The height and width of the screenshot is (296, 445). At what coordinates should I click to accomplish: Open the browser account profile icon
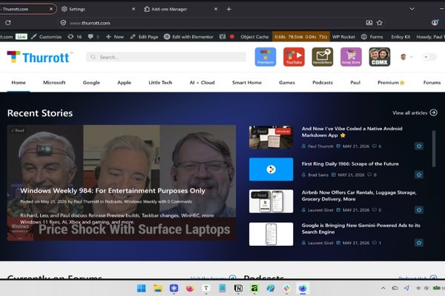(x=435, y=23)
